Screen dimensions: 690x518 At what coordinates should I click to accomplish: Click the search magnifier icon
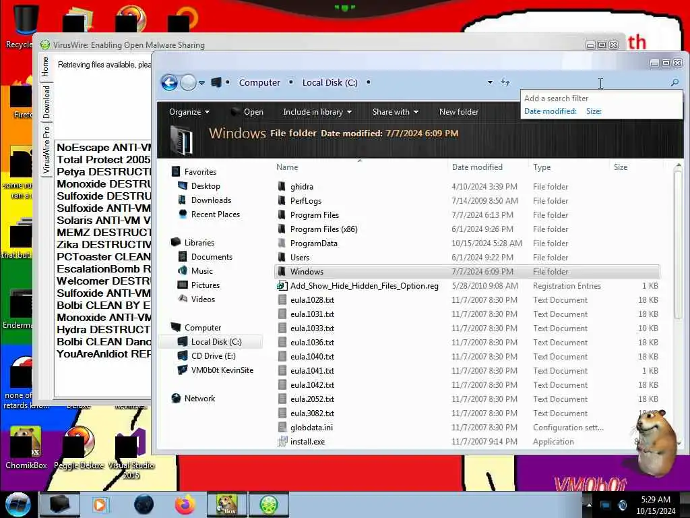(675, 82)
